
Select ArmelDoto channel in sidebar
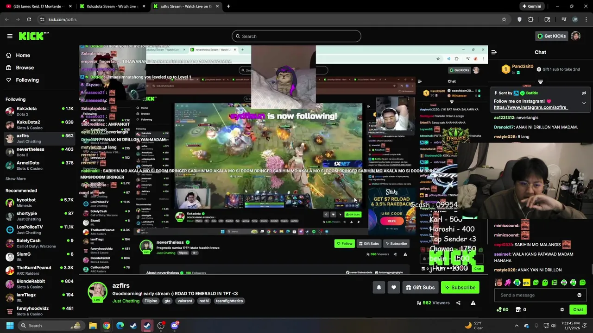[39, 166]
